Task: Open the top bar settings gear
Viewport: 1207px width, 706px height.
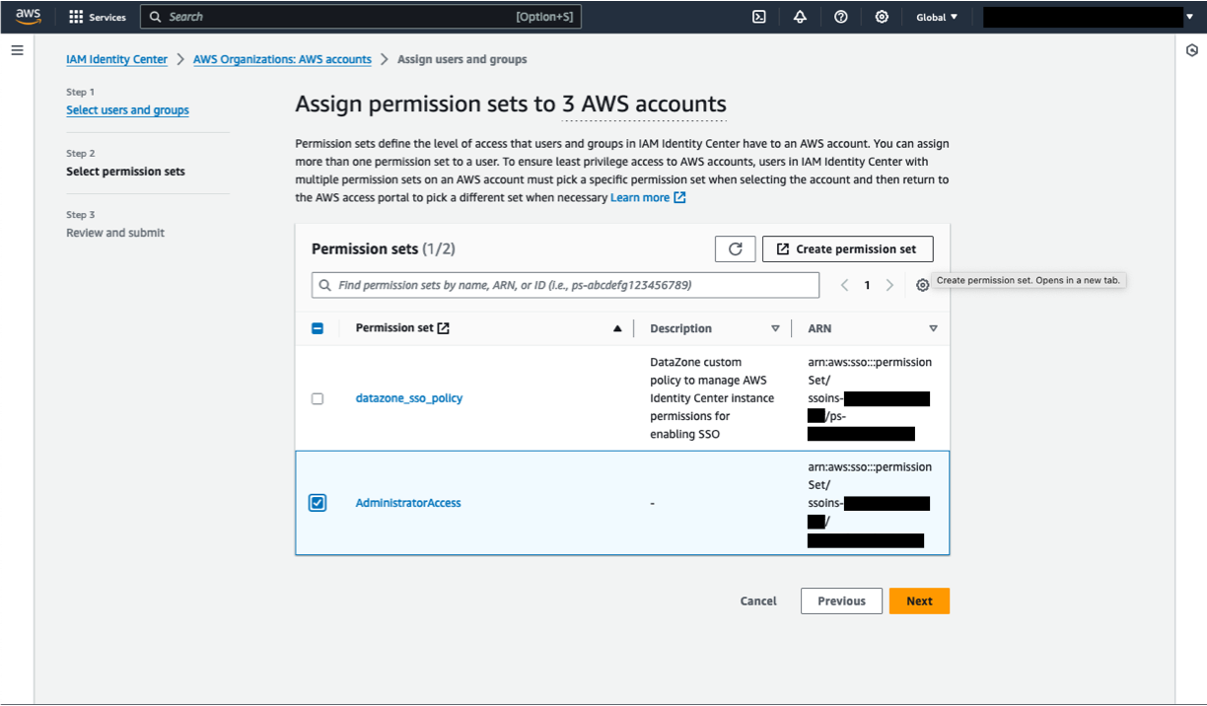Action: (882, 17)
